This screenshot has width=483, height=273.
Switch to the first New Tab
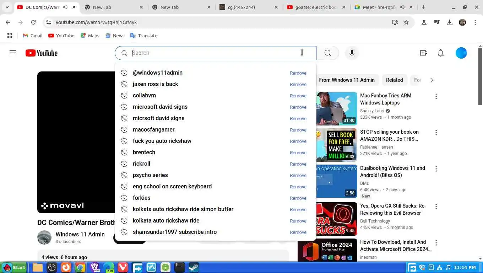pyautogui.click(x=114, y=7)
